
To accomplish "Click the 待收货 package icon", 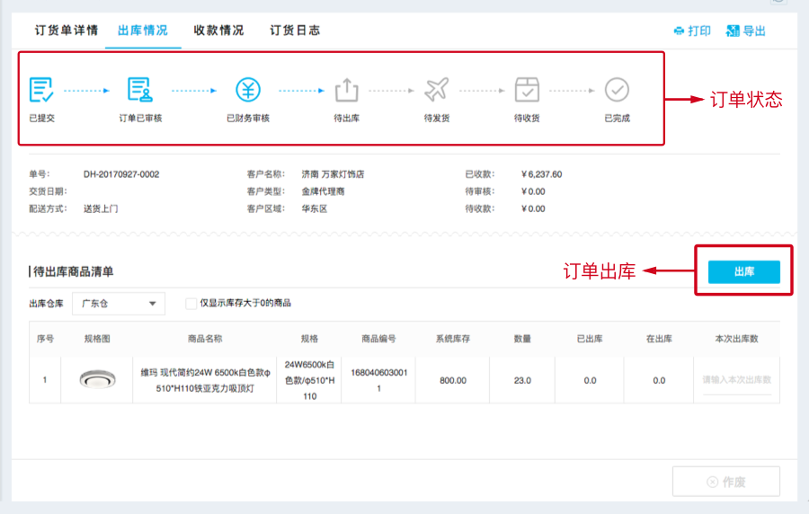I will [x=527, y=90].
